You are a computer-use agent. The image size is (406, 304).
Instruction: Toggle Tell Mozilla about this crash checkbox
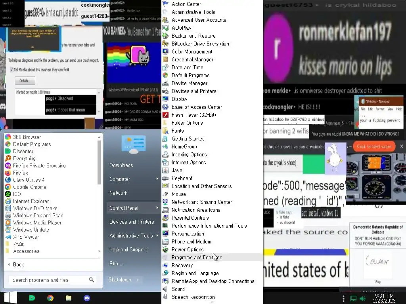pos(11,70)
